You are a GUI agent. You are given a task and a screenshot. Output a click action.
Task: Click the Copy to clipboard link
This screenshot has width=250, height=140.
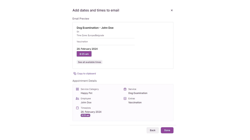point(86,74)
